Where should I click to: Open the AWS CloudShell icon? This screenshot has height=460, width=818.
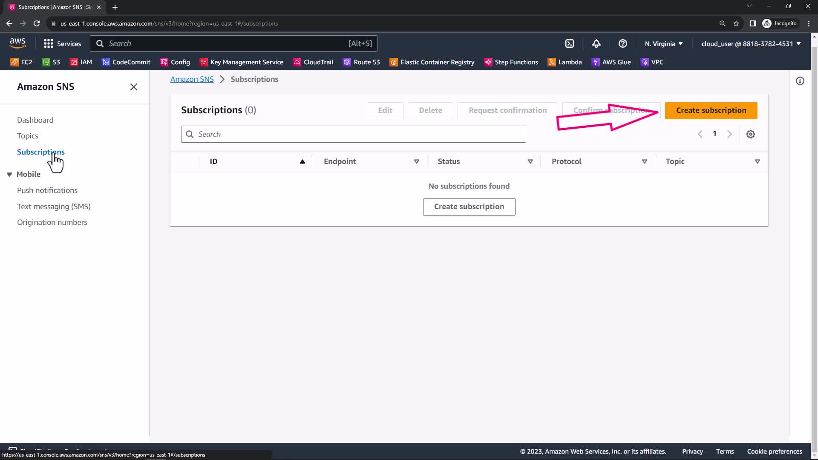tap(570, 43)
